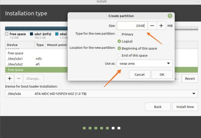The image size is (201, 138).
Task: Add new partition with plus icon
Action: tap(10, 78)
